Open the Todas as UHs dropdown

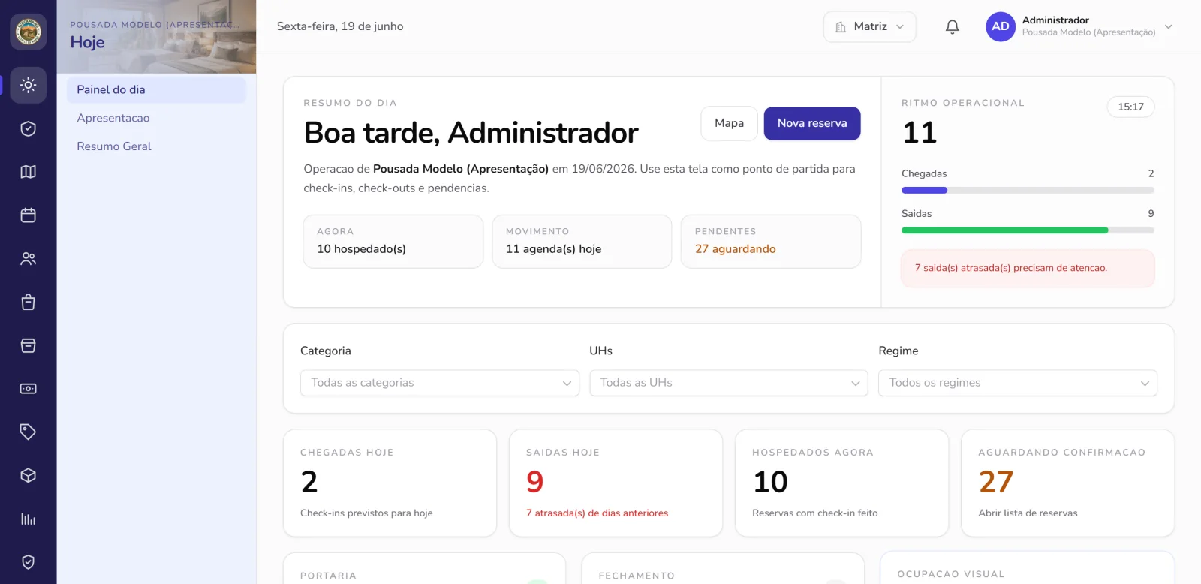pyautogui.click(x=729, y=383)
